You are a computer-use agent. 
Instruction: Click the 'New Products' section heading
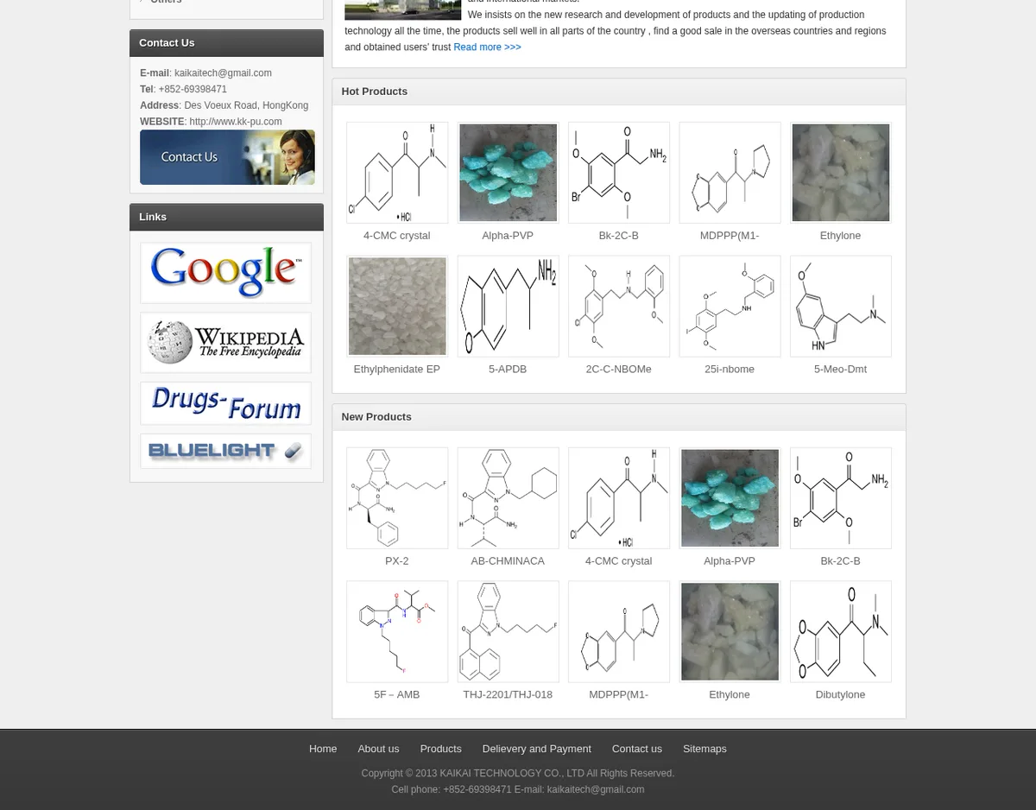pos(376,417)
